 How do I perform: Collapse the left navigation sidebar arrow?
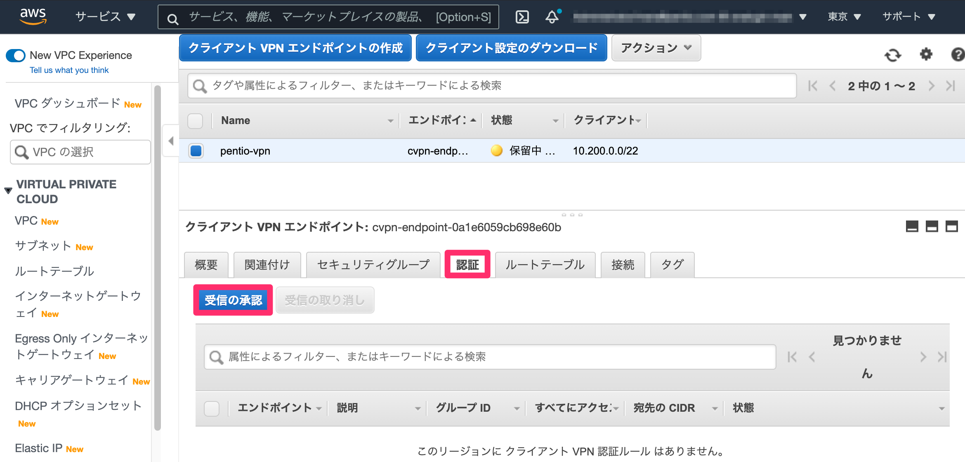(x=170, y=141)
